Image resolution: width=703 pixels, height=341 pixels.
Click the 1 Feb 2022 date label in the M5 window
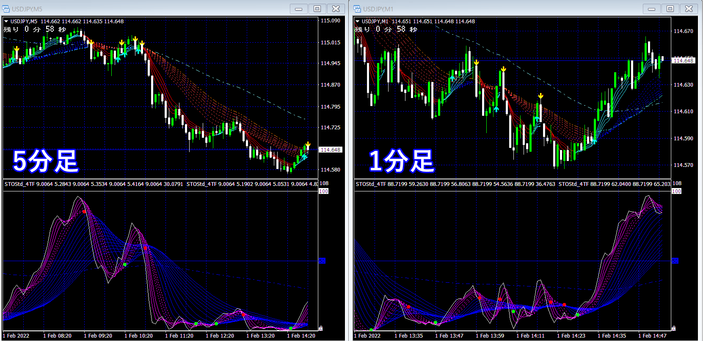click(16, 336)
